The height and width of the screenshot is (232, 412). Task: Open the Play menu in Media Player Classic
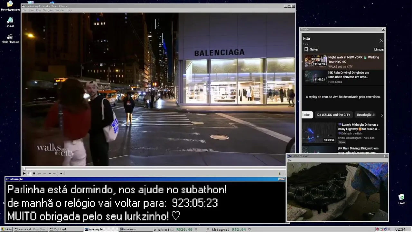[38, 10]
